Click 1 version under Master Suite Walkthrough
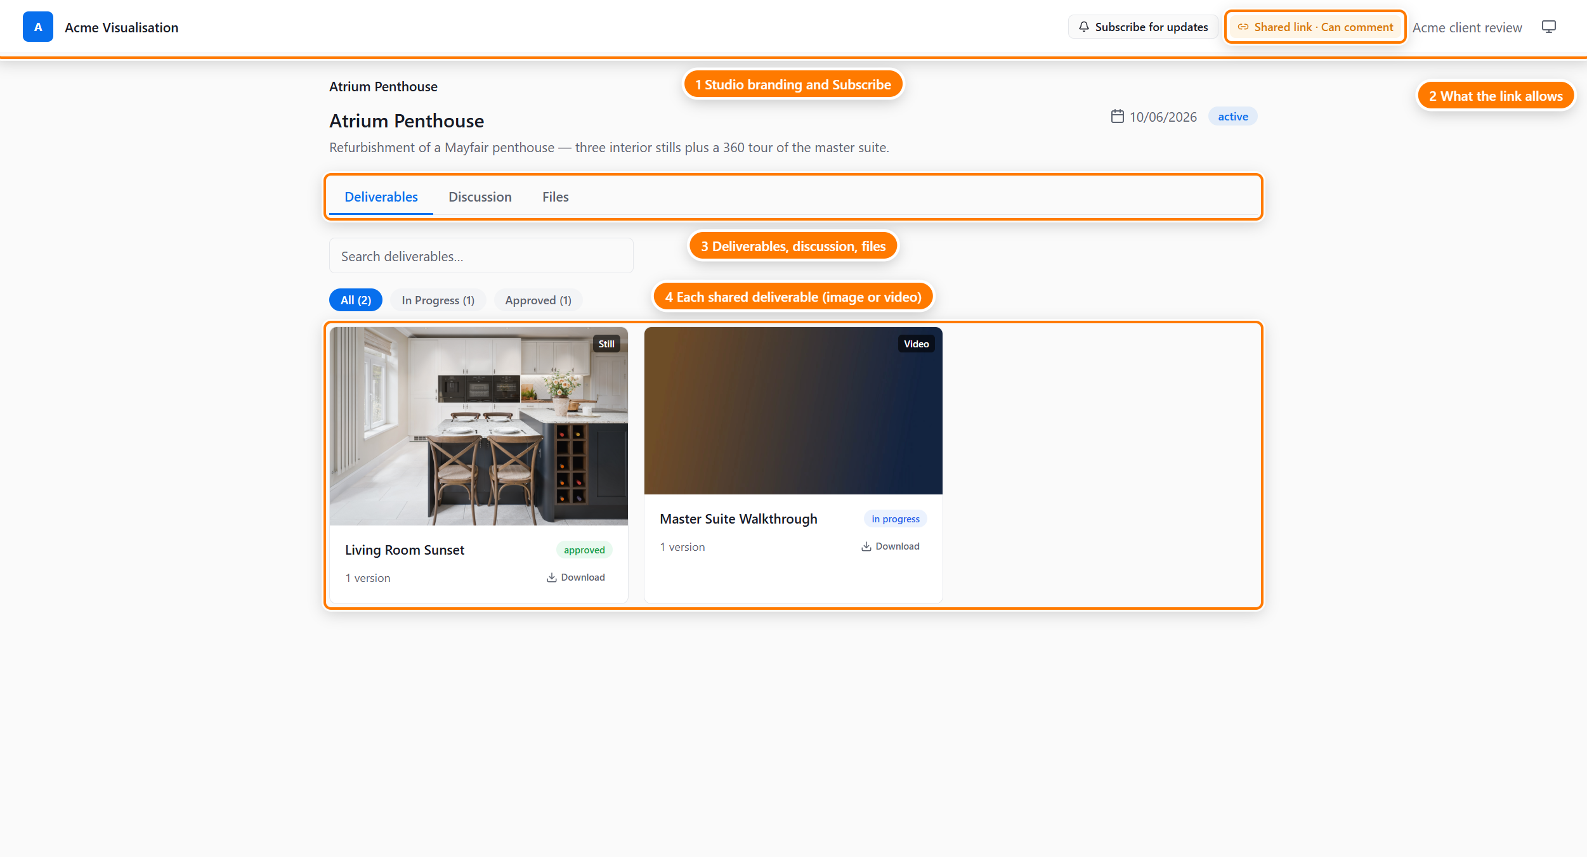This screenshot has width=1587, height=857. coord(682,546)
